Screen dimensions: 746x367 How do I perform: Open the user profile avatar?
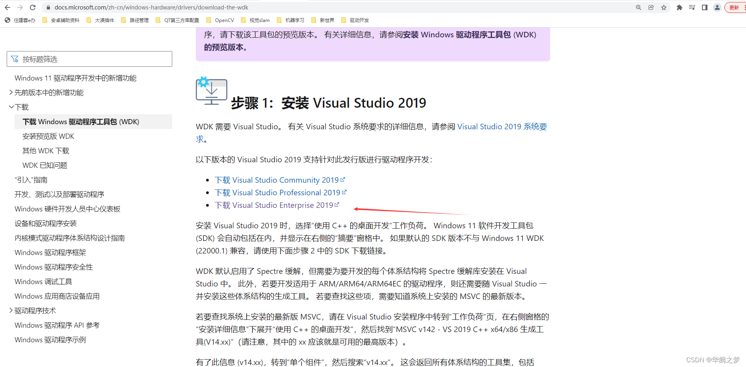coord(717,7)
